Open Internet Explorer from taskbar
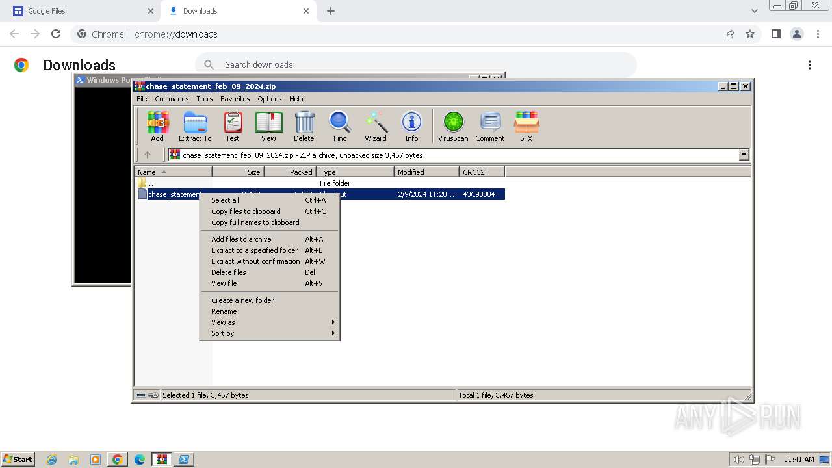 [51, 460]
